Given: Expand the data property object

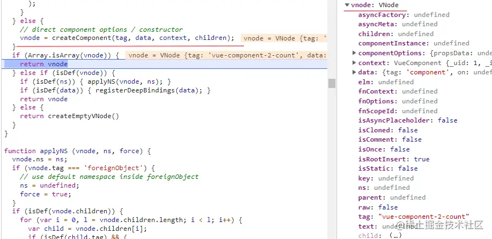Looking at the screenshot, I should click(354, 72).
